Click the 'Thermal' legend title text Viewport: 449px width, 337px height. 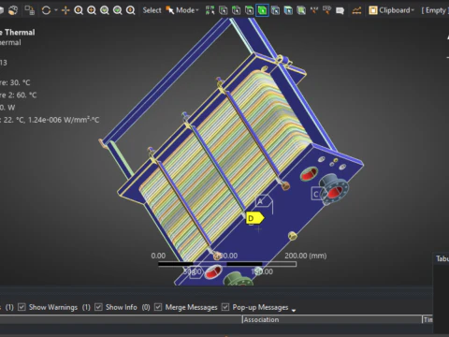tap(20, 32)
